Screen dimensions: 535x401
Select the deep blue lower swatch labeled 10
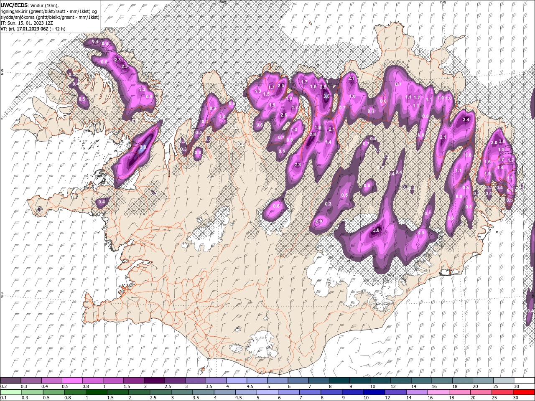point(373,392)
